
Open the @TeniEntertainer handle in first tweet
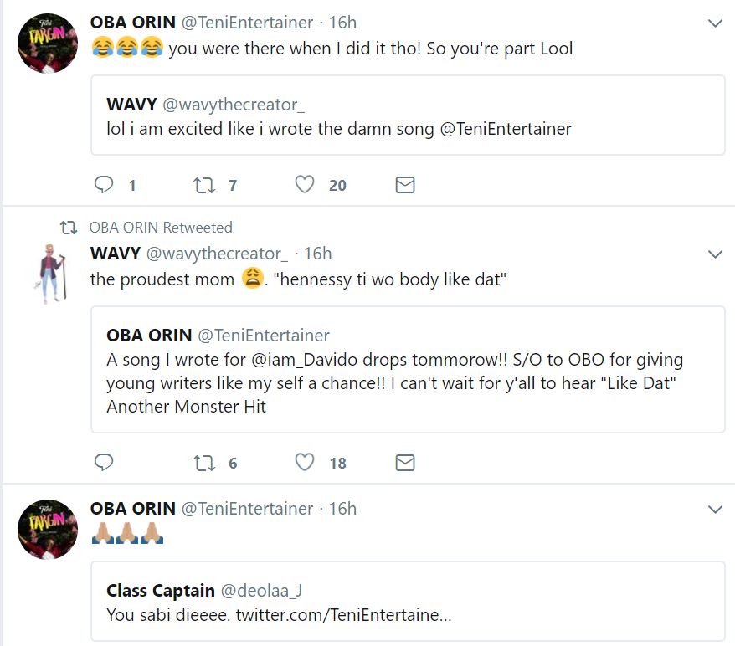coord(247,23)
